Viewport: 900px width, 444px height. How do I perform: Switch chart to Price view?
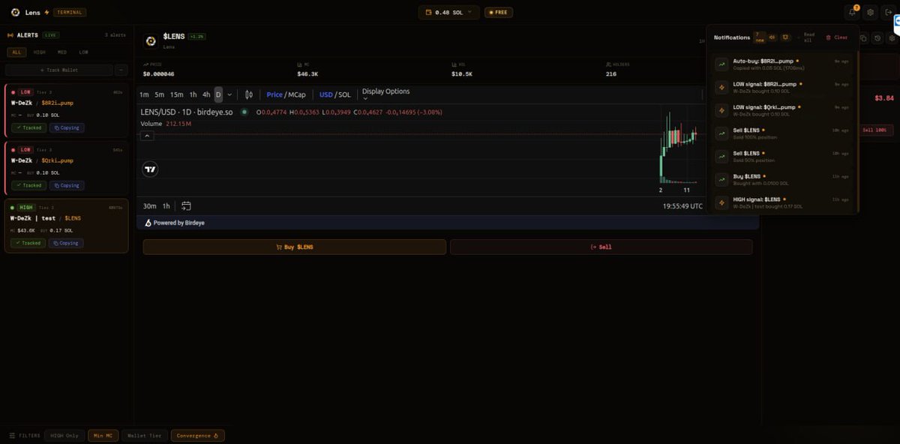pyautogui.click(x=274, y=94)
